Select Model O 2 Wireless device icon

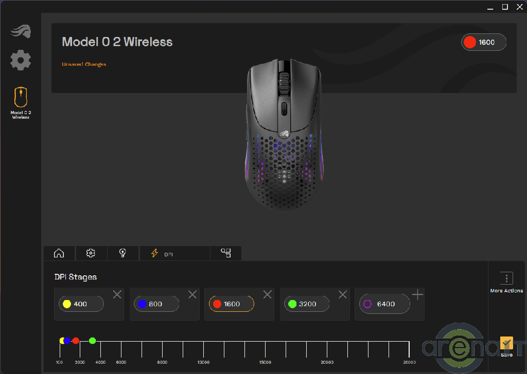click(21, 98)
